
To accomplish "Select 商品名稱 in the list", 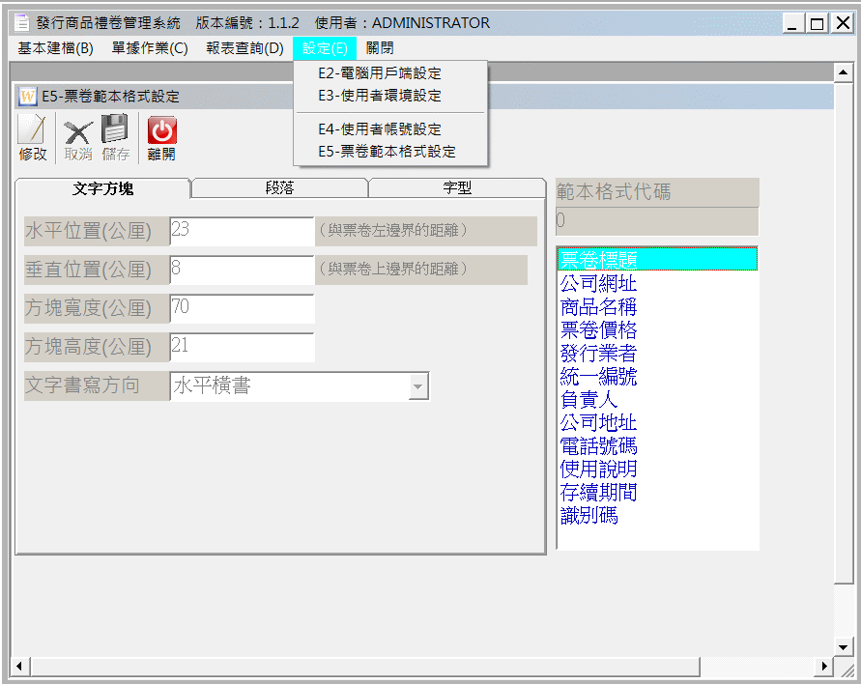I will (657, 306).
